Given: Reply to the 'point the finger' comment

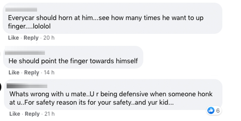Looking at the screenshot, I should click(31, 73).
